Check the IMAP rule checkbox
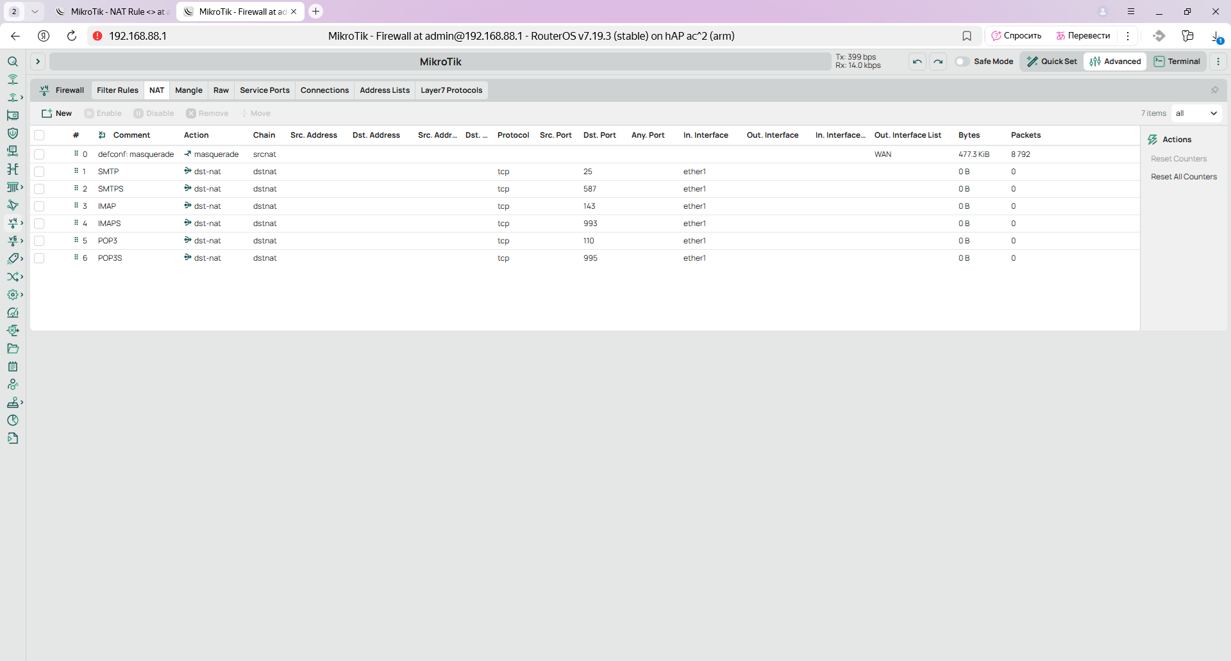The width and height of the screenshot is (1231, 661). [39, 206]
